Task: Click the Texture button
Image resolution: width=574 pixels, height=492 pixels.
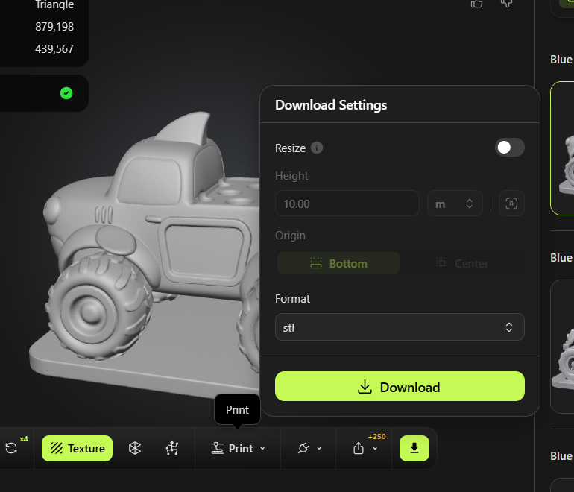Action: (77, 448)
